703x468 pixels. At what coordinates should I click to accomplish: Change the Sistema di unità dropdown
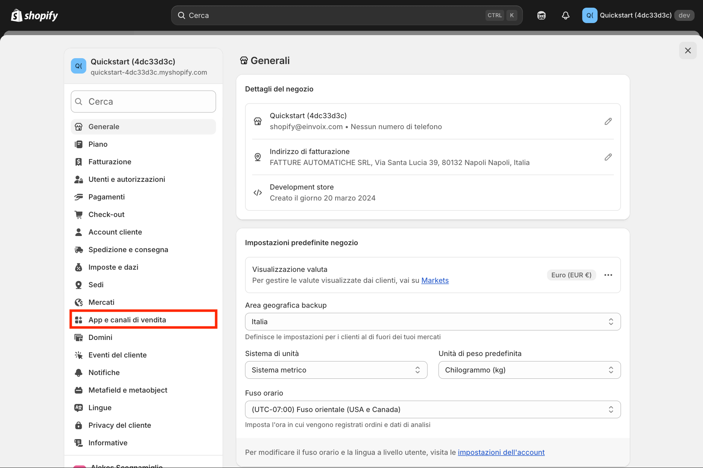[x=336, y=370]
